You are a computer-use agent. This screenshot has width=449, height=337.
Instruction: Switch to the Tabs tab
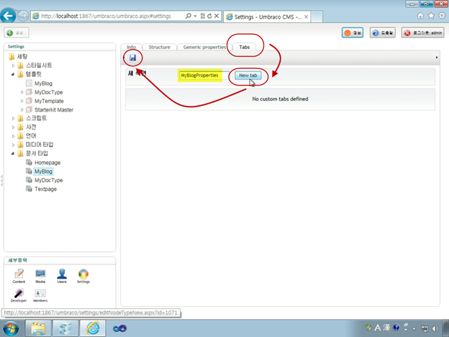tap(244, 47)
